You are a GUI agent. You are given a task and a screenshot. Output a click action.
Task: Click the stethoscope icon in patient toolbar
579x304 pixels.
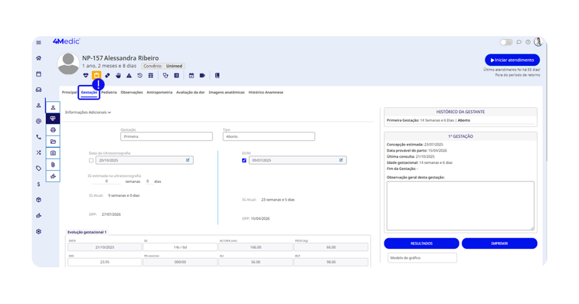166,75
